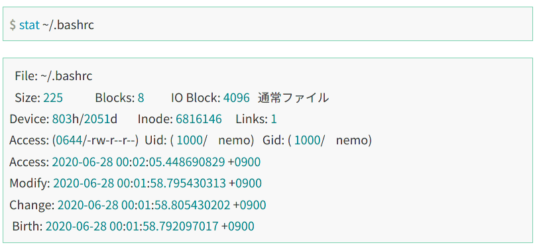
Task: Click the Blocks value 8
Action: tap(141, 98)
